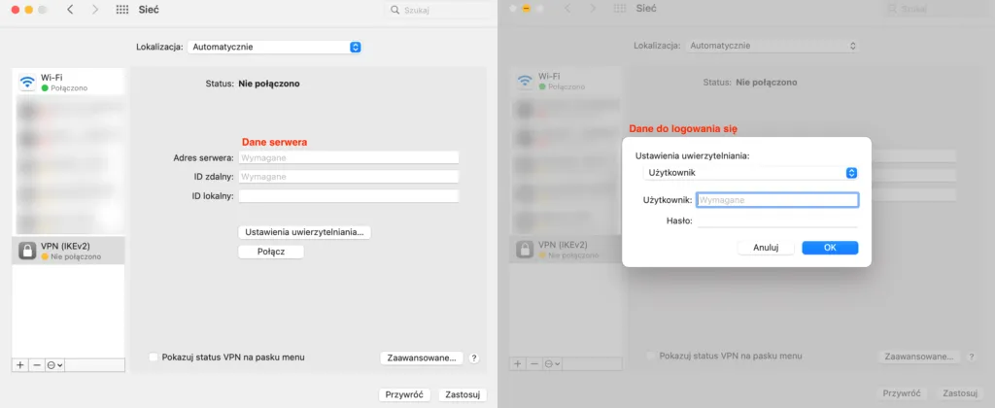Click Zastosuj in left window
The image size is (995, 408).
(x=463, y=394)
